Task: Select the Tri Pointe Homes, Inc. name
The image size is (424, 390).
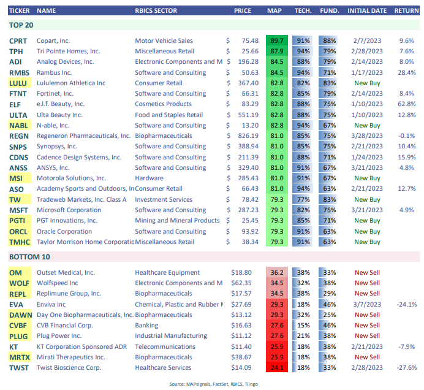Action: tap(69, 51)
